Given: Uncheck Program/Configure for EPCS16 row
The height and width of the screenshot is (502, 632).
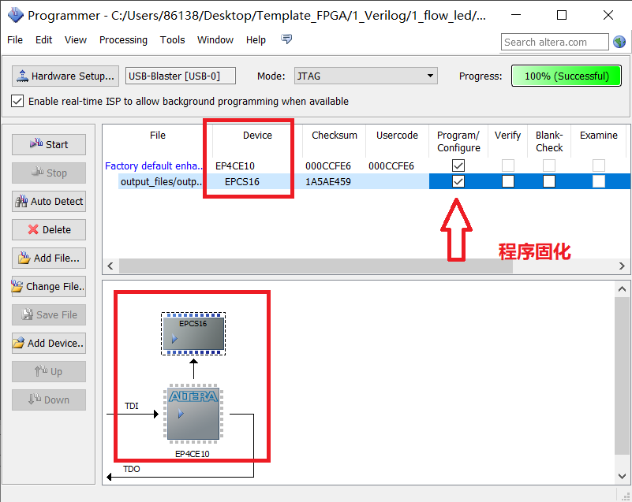Looking at the screenshot, I should click(x=458, y=181).
